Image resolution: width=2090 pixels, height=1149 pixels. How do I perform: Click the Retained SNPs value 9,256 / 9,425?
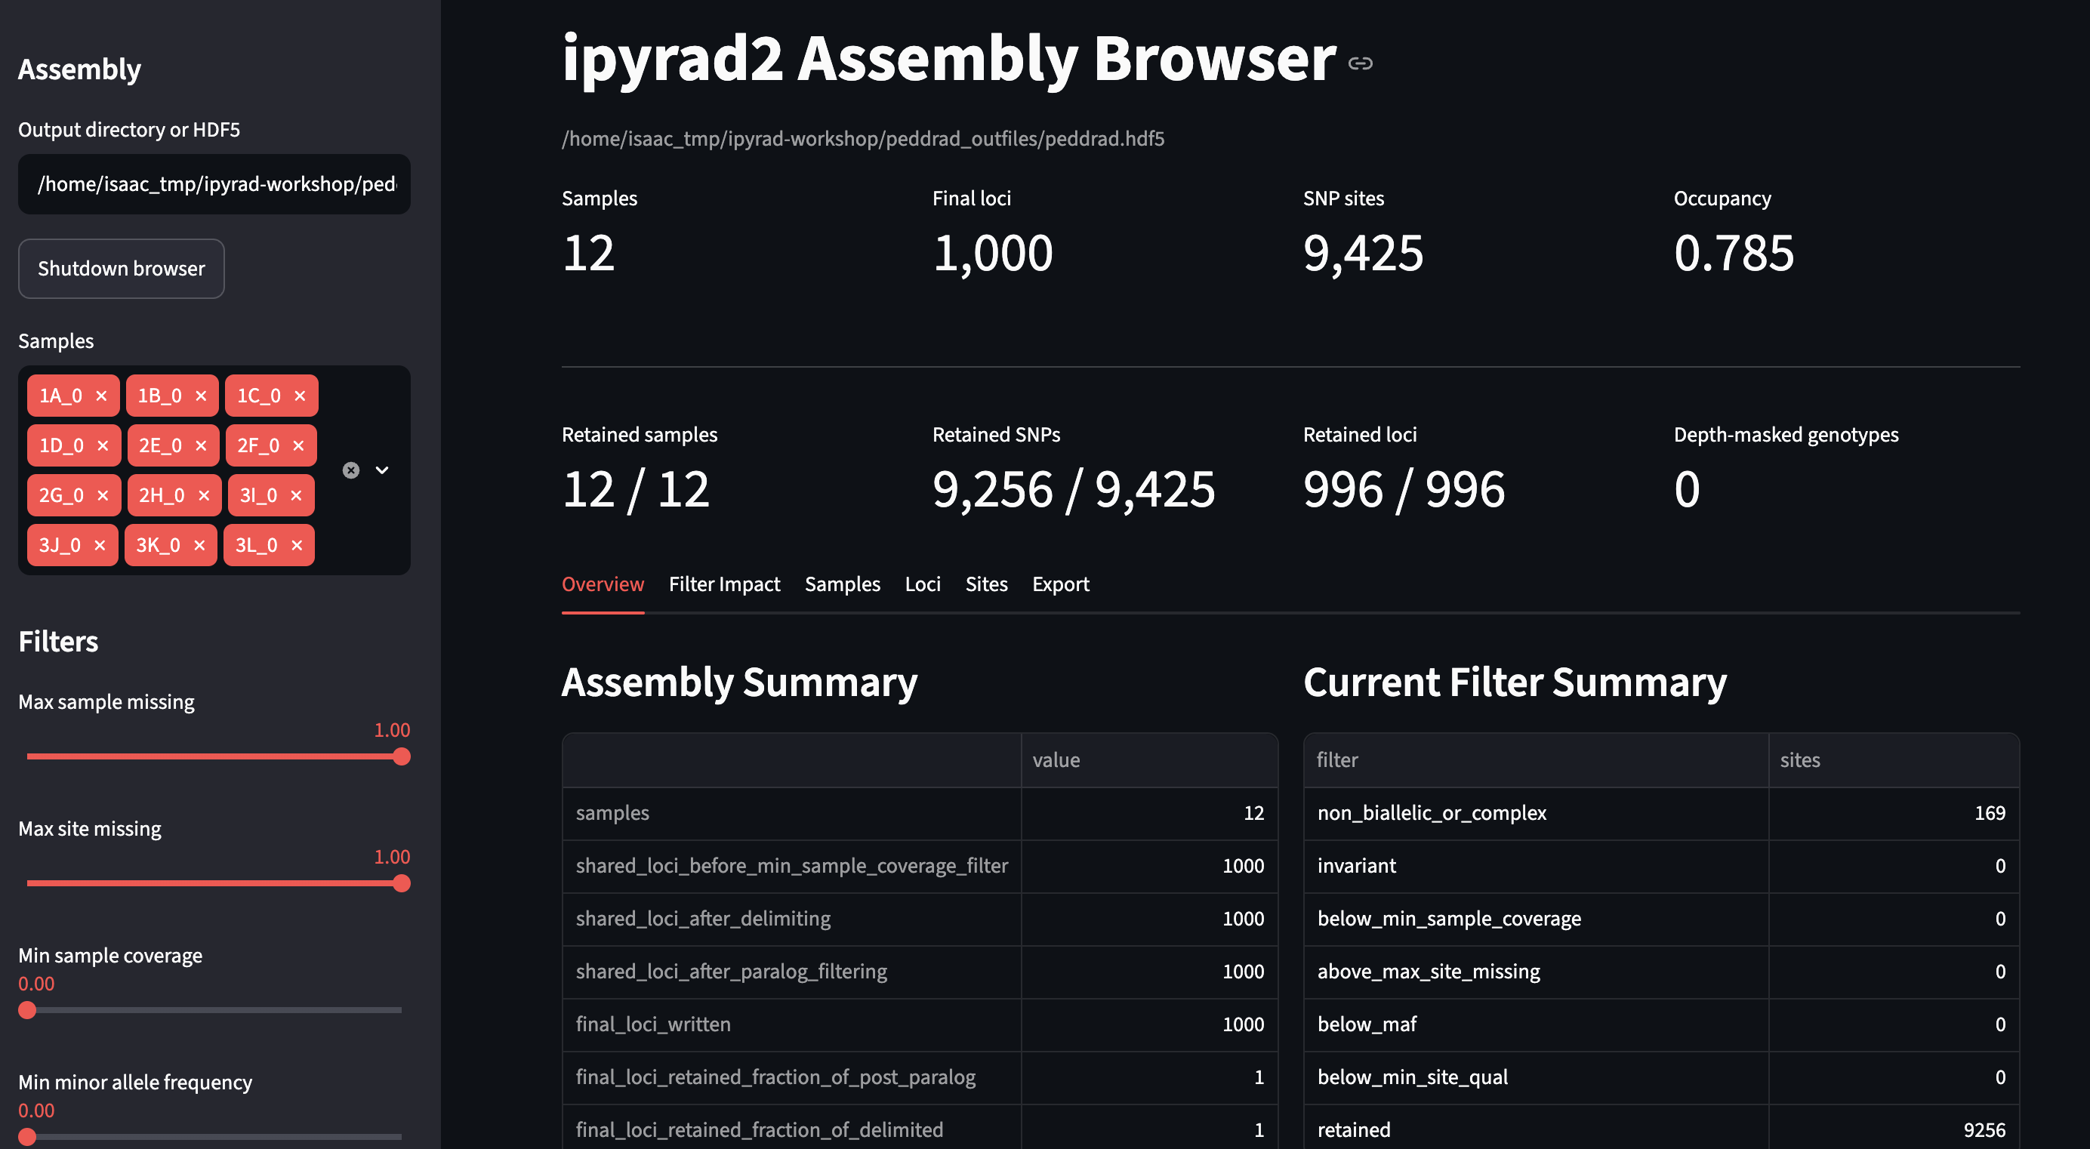[x=1074, y=489]
